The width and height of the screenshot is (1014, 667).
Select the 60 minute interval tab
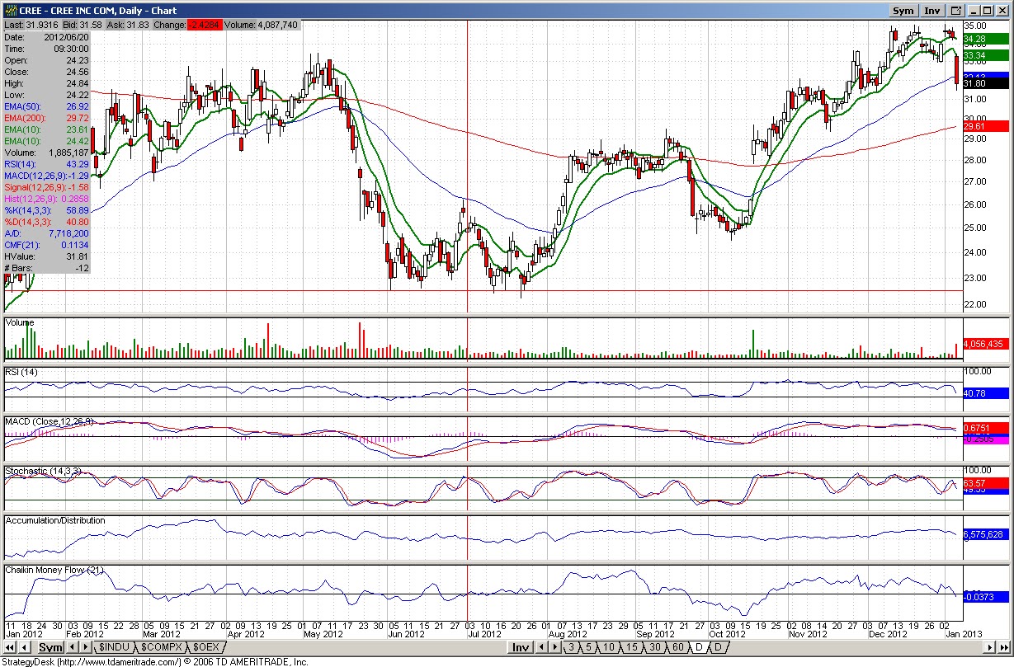pos(677,647)
